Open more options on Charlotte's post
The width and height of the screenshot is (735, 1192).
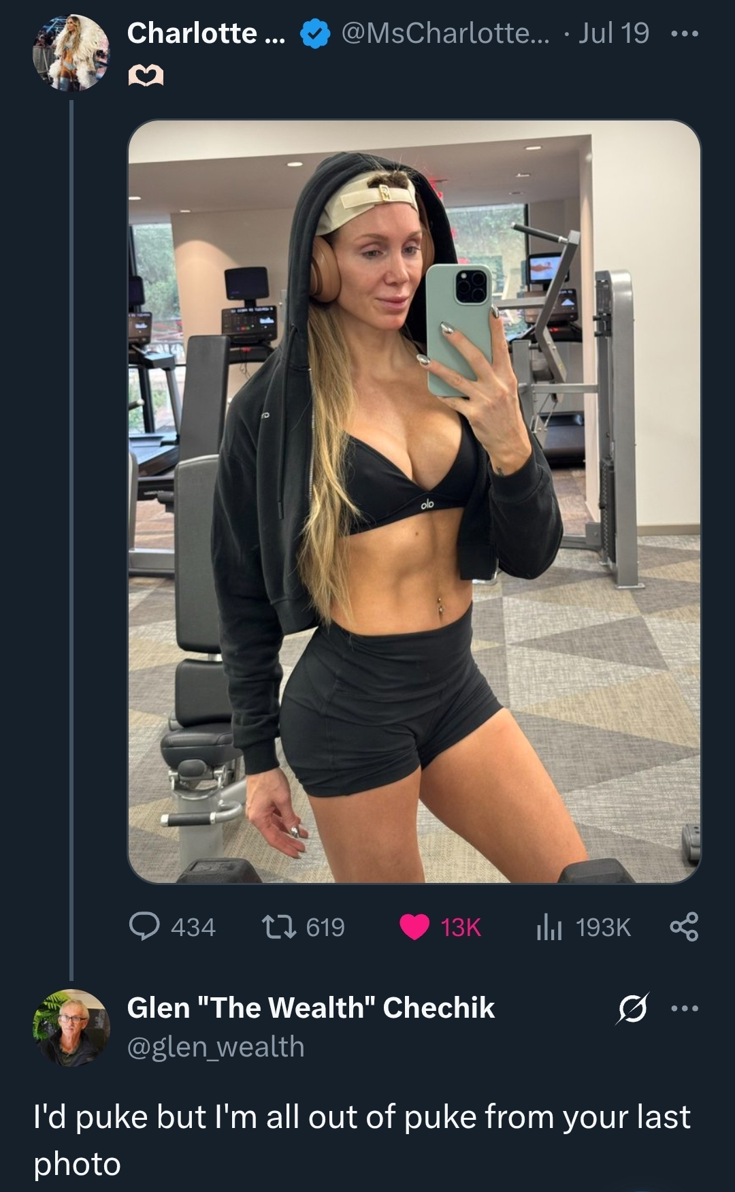click(684, 33)
